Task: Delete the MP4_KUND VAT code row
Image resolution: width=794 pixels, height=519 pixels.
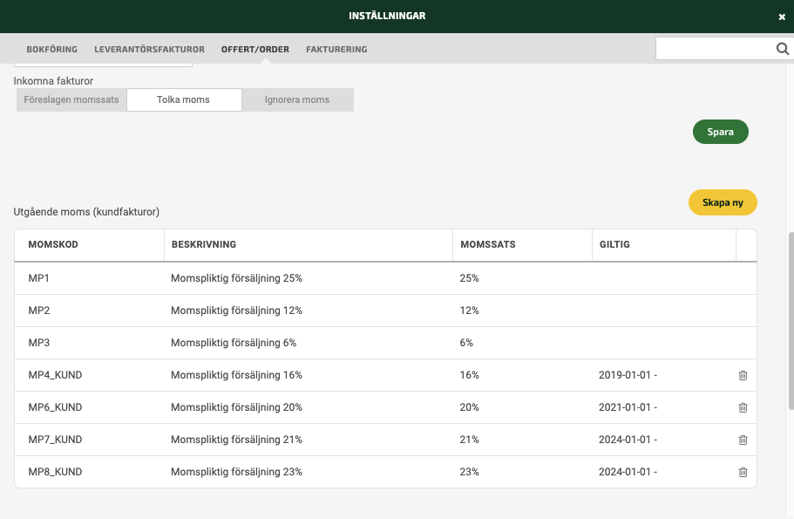Action: pos(743,375)
